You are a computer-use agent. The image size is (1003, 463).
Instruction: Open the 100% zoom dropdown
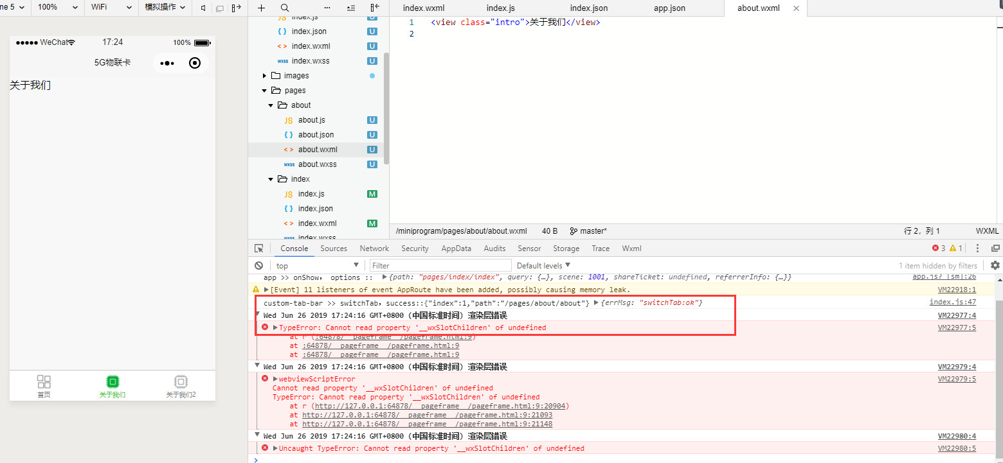tap(57, 7)
